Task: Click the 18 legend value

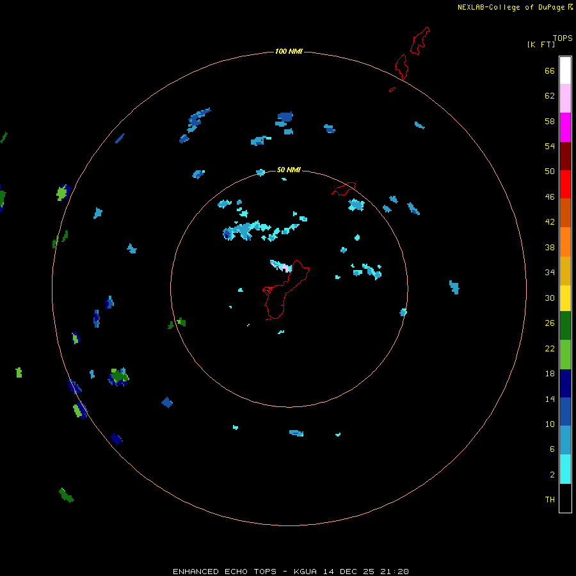Action: pos(550,374)
